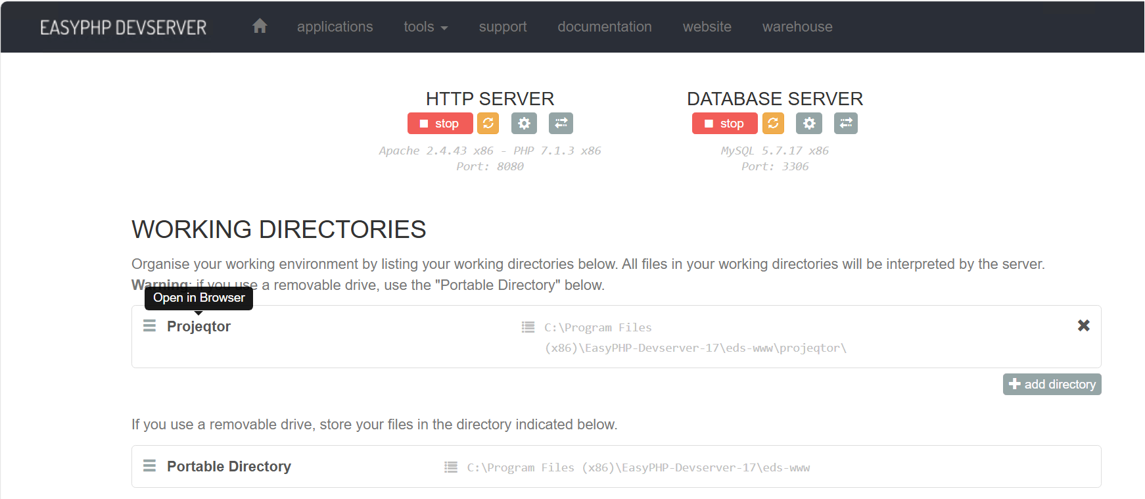Click the home icon in navbar
The width and height of the screenshot is (1145, 499).
click(260, 26)
